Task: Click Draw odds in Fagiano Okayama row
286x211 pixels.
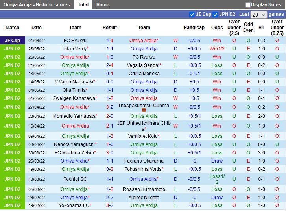Action: (217, 161)
